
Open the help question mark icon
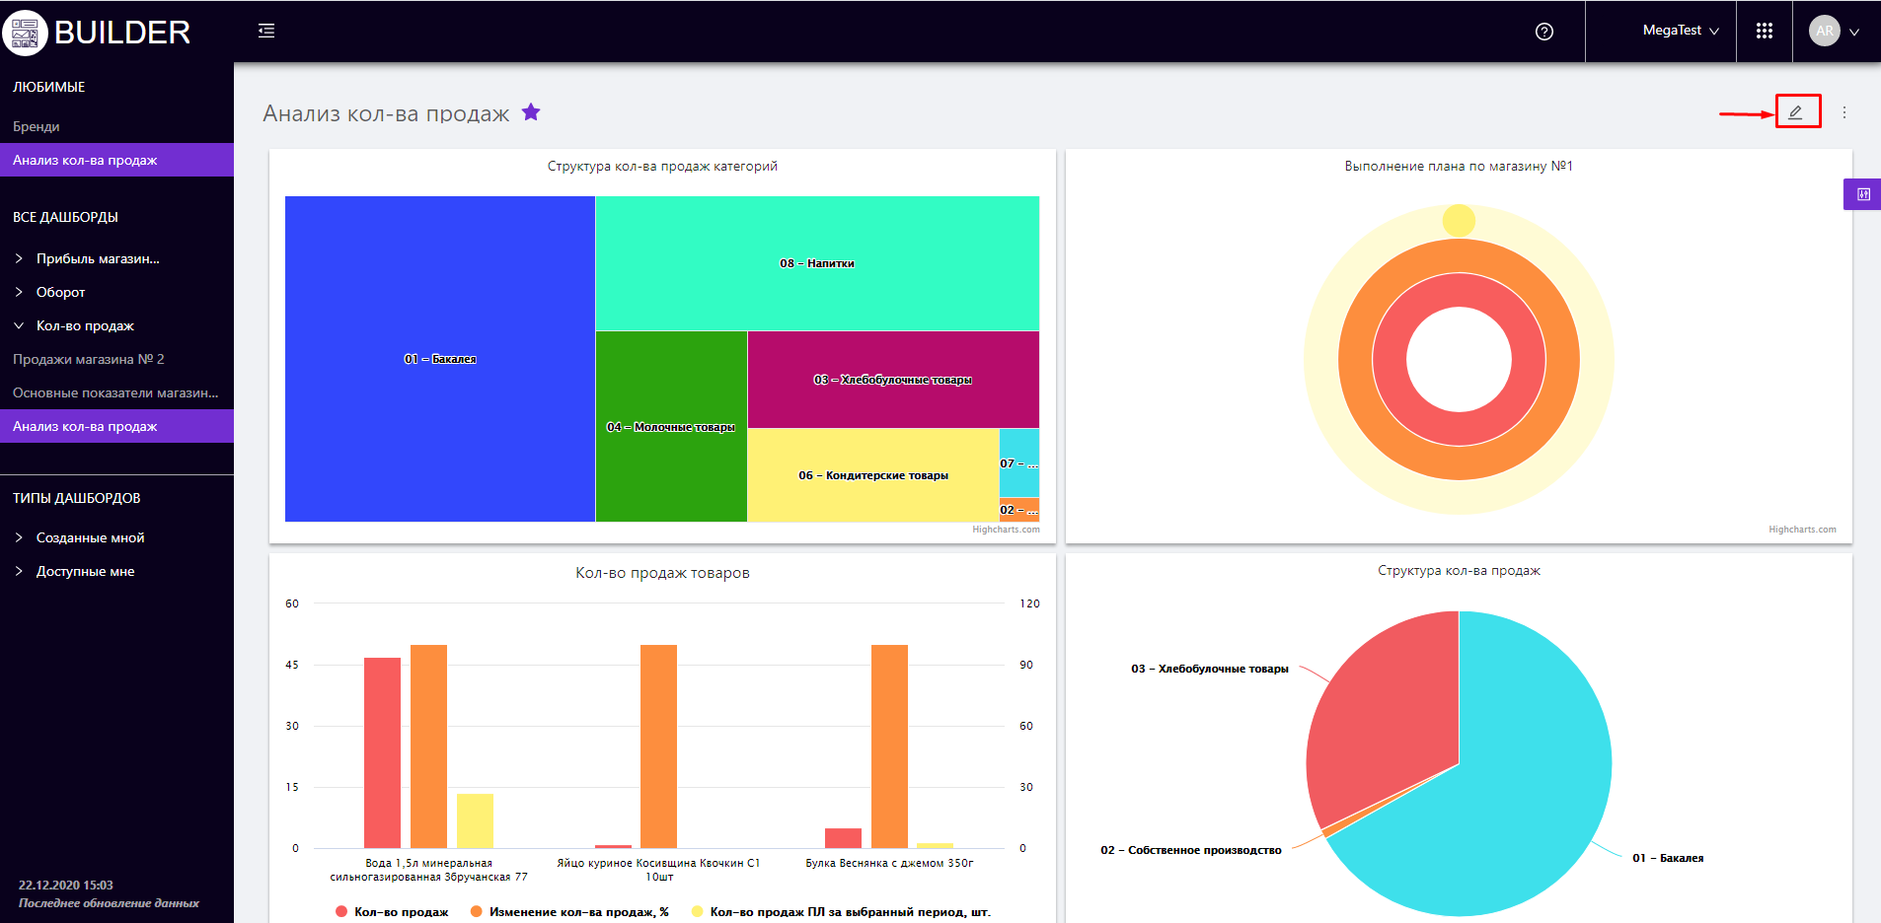coord(1544,32)
